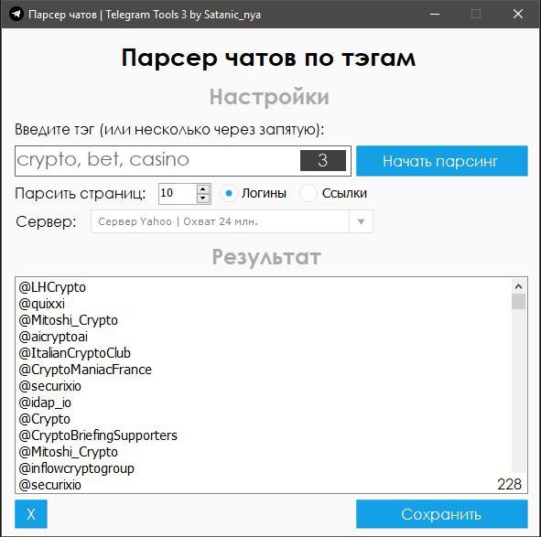This screenshot has height=537, width=541.
Task: Click the blue X button
Action: tap(31, 514)
